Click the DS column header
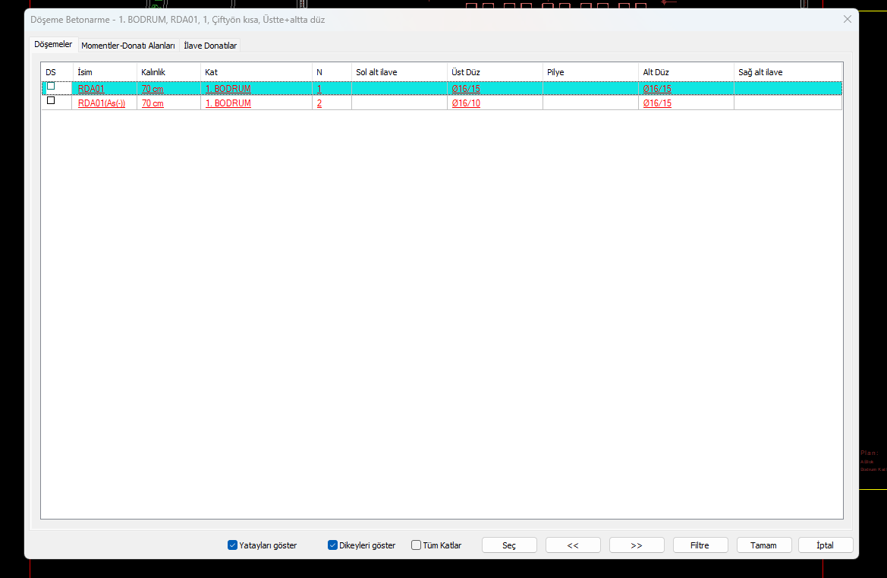887x578 pixels. point(57,72)
